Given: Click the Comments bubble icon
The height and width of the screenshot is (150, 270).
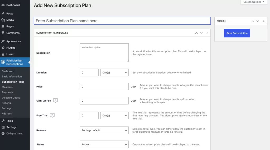Looking at the screenshot, I should 3,33.
